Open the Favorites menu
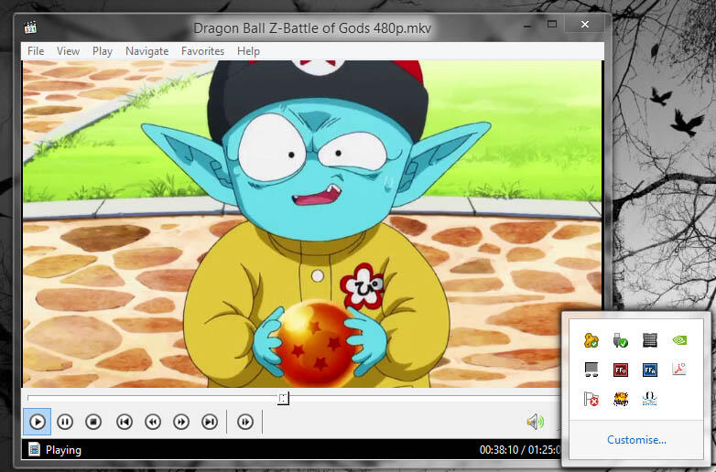This screenshot has height=472, width=716. [202, 51]
